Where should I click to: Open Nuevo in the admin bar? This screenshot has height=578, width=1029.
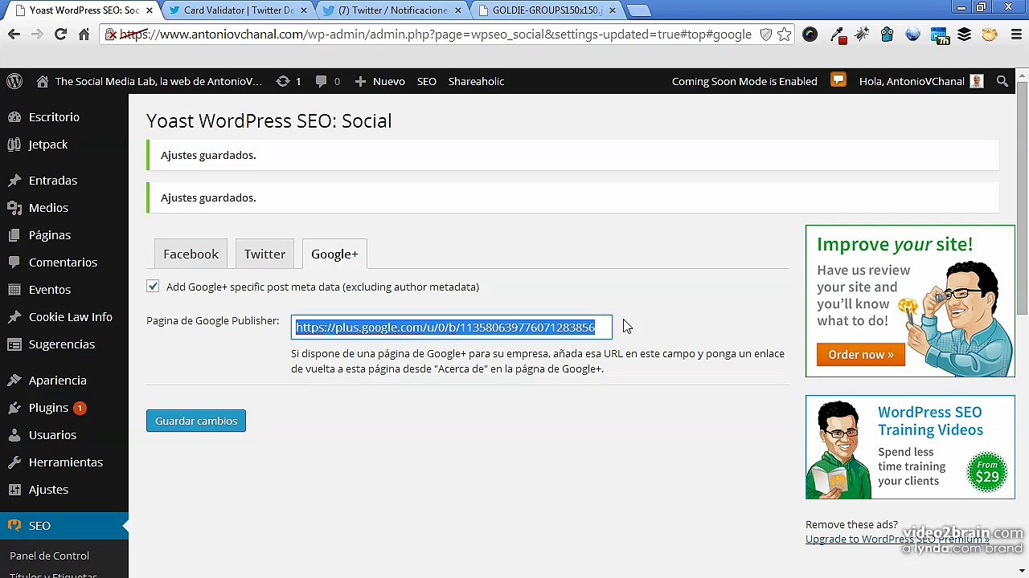[x=379, y=81]
